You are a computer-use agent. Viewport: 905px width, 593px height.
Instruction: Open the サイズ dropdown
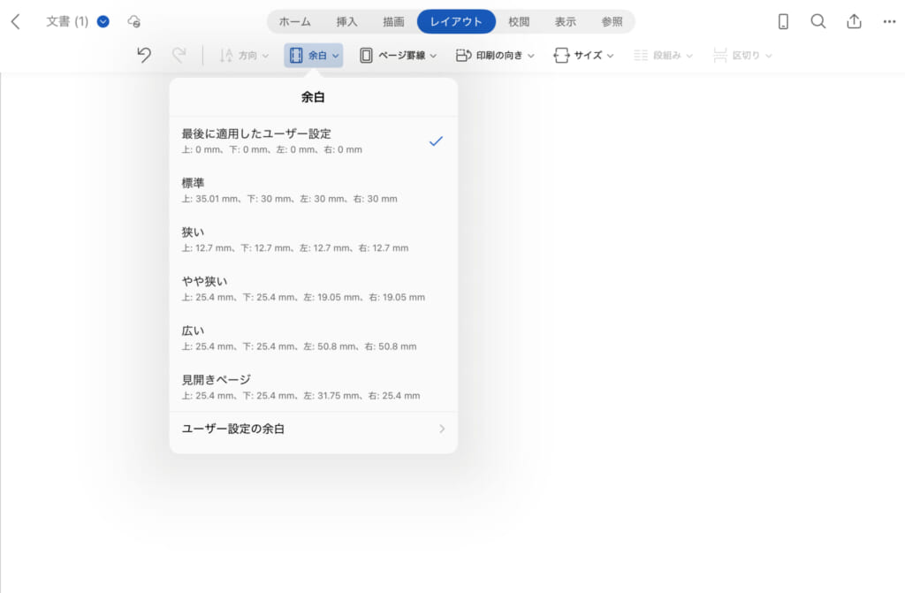coord(583,55)
